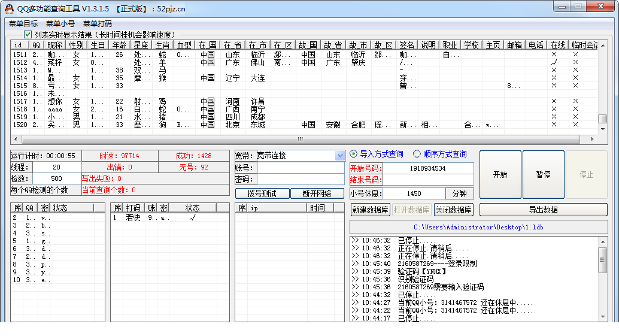
Task: Click results horizontal scrollbar right arrow
Action: click(x=592, y=139)
